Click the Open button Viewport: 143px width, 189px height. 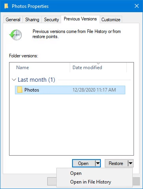click(84, 163)
